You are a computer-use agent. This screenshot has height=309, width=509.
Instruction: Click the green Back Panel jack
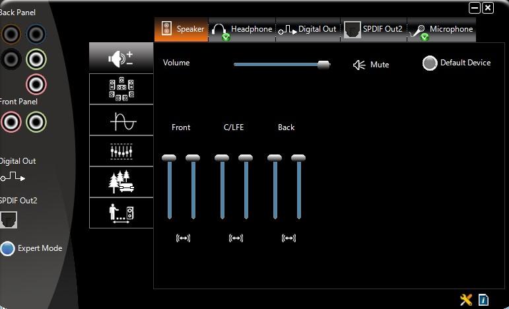click(36, 59)
